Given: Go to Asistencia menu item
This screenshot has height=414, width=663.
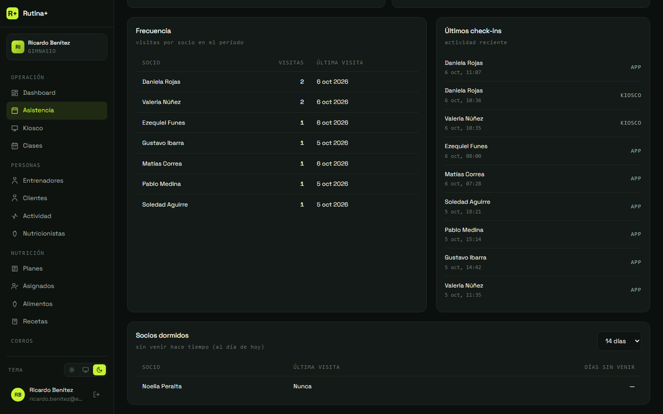Looking at the screenshot, I should [57, 110].
